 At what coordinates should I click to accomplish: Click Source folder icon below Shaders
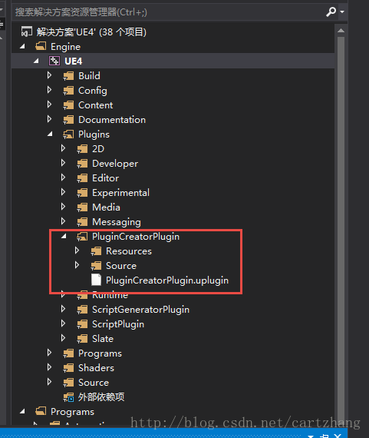click(x=68, y=382)
